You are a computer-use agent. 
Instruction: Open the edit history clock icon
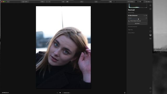click(x=150, y=88)
